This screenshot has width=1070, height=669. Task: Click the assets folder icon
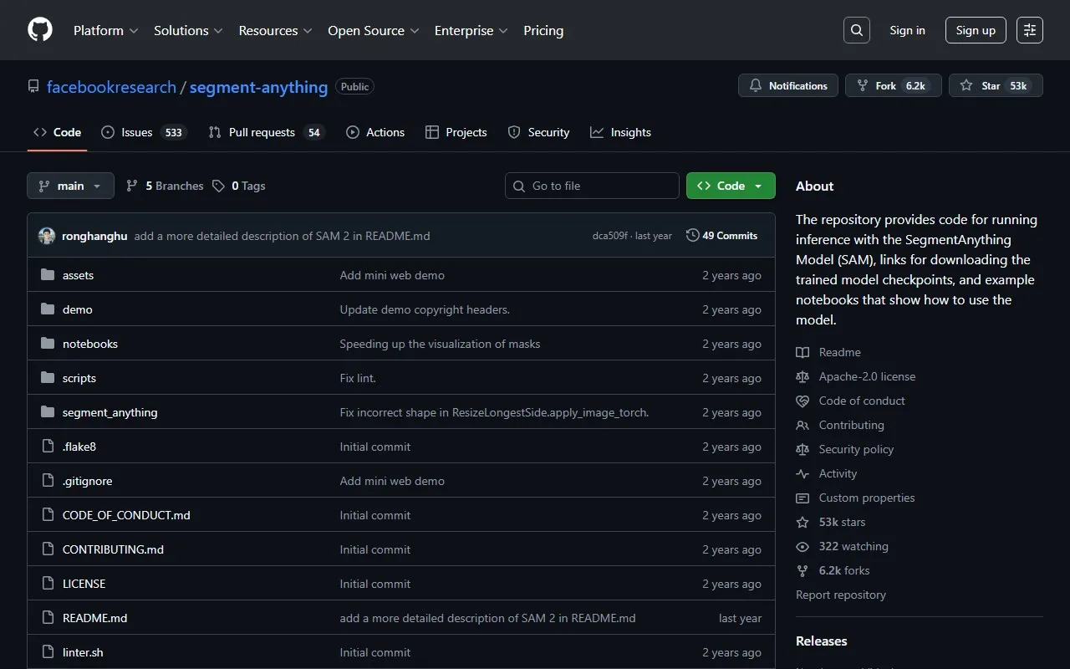tap(48, 275)
